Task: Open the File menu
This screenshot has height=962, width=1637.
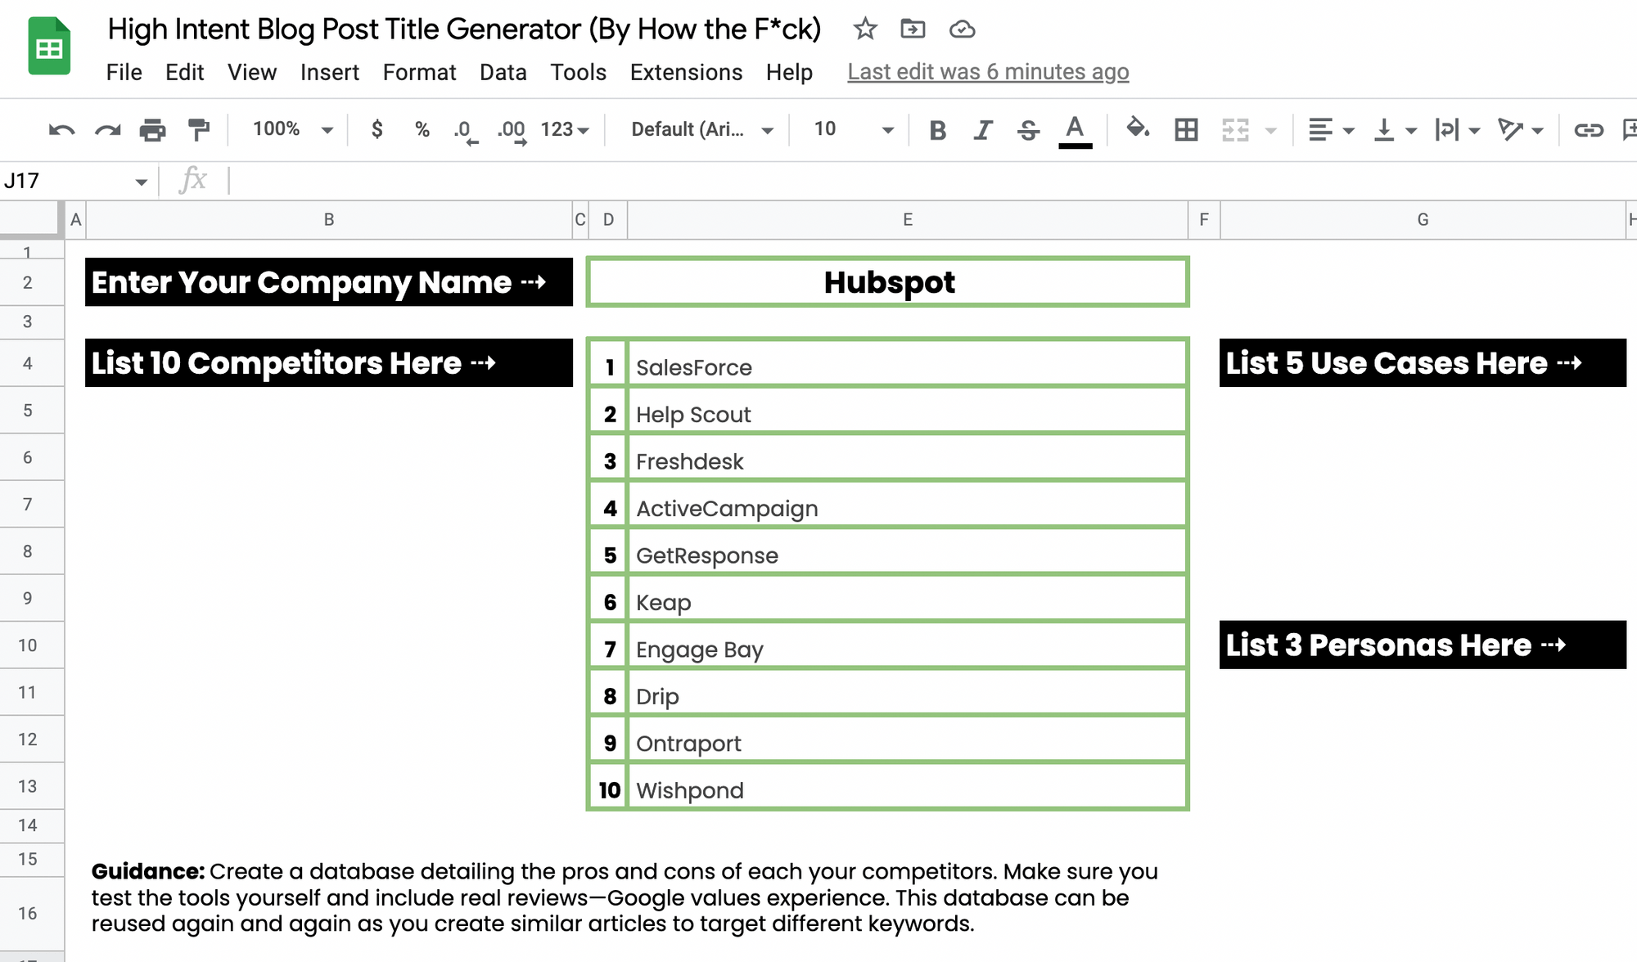Action: (x=124, y=72)
